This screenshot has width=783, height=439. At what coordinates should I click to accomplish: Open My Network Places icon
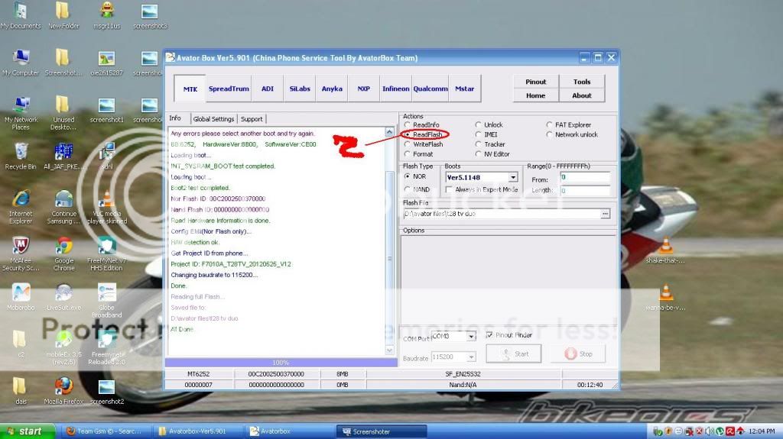[x=21, y=113]
